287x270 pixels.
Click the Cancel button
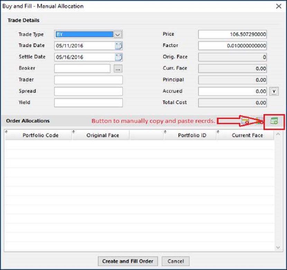coord(176,261)
